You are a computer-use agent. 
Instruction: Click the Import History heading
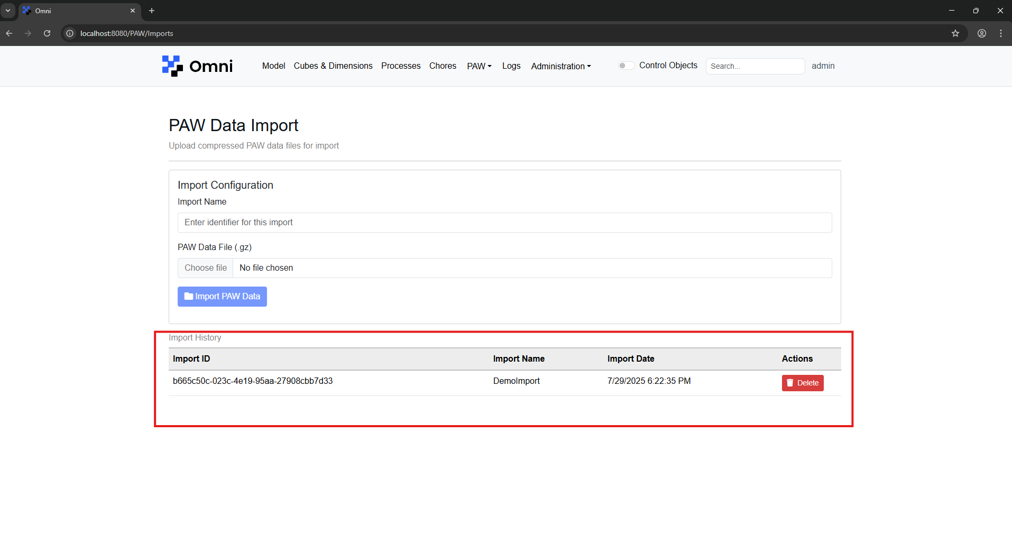195,337
